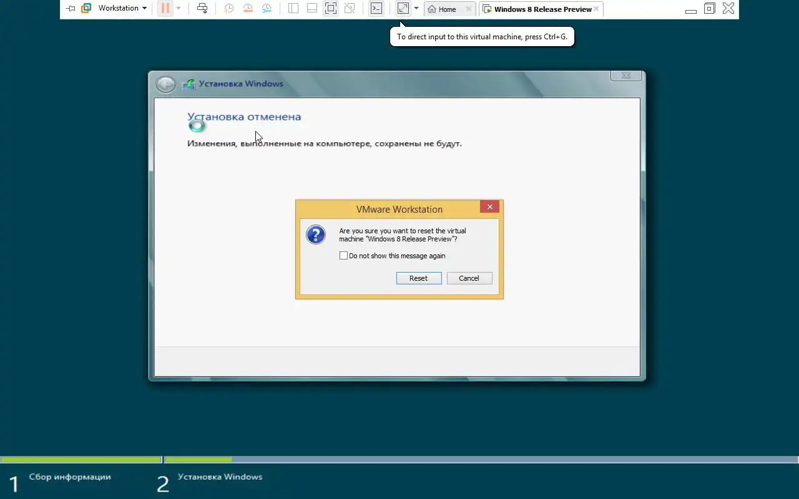Expand the stretch display dropdown arrow

416,9
